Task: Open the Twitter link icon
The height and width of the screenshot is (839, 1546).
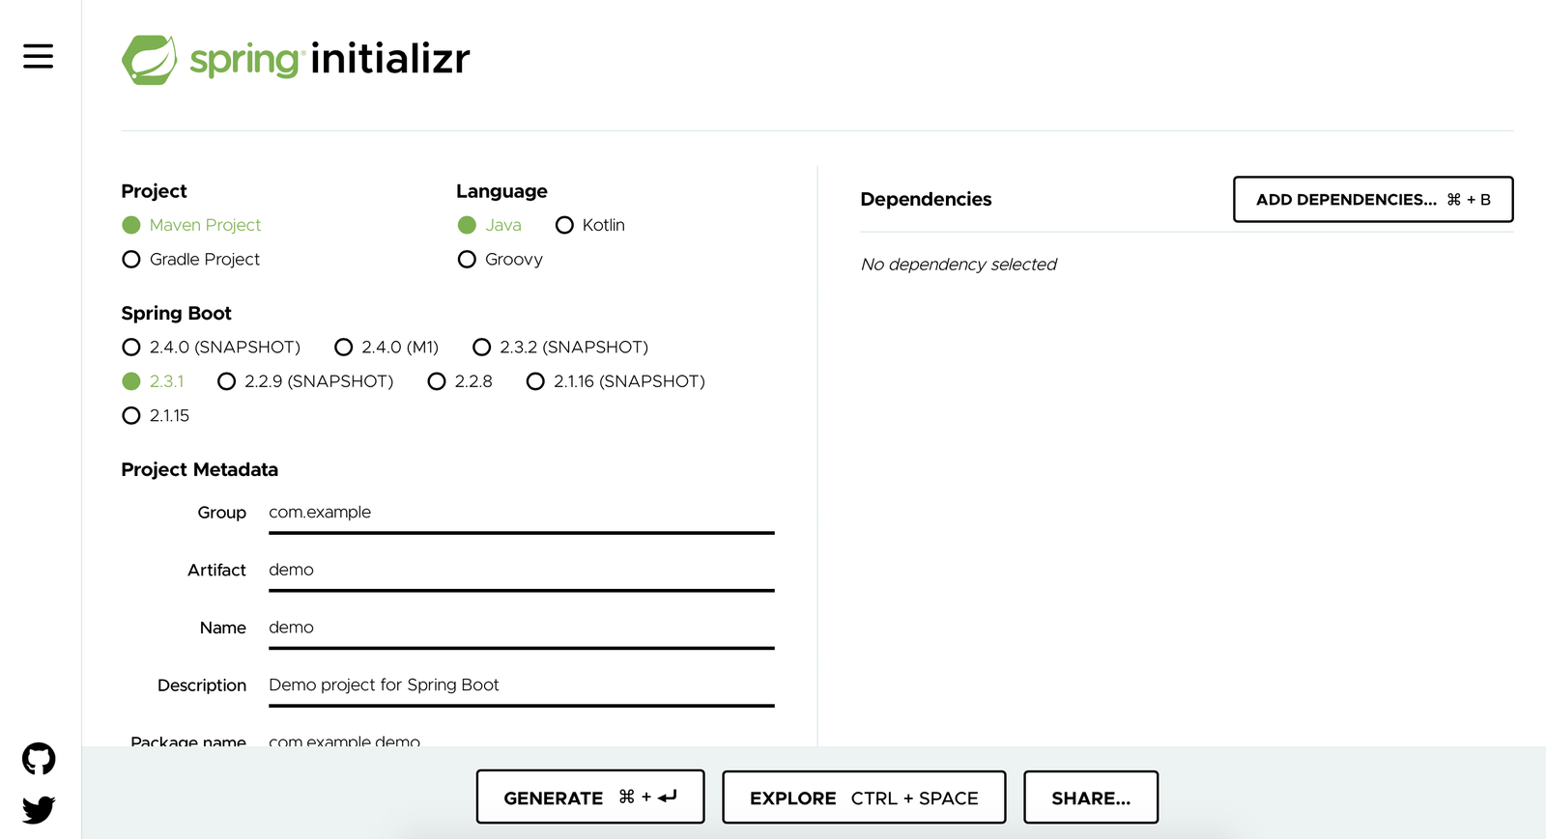Action: coord(39,809)
